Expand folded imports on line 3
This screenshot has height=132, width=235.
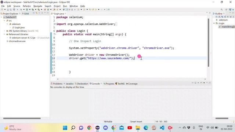point(55,24)
